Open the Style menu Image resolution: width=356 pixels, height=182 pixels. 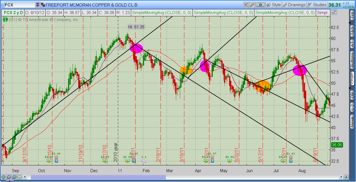coord(274,5)
